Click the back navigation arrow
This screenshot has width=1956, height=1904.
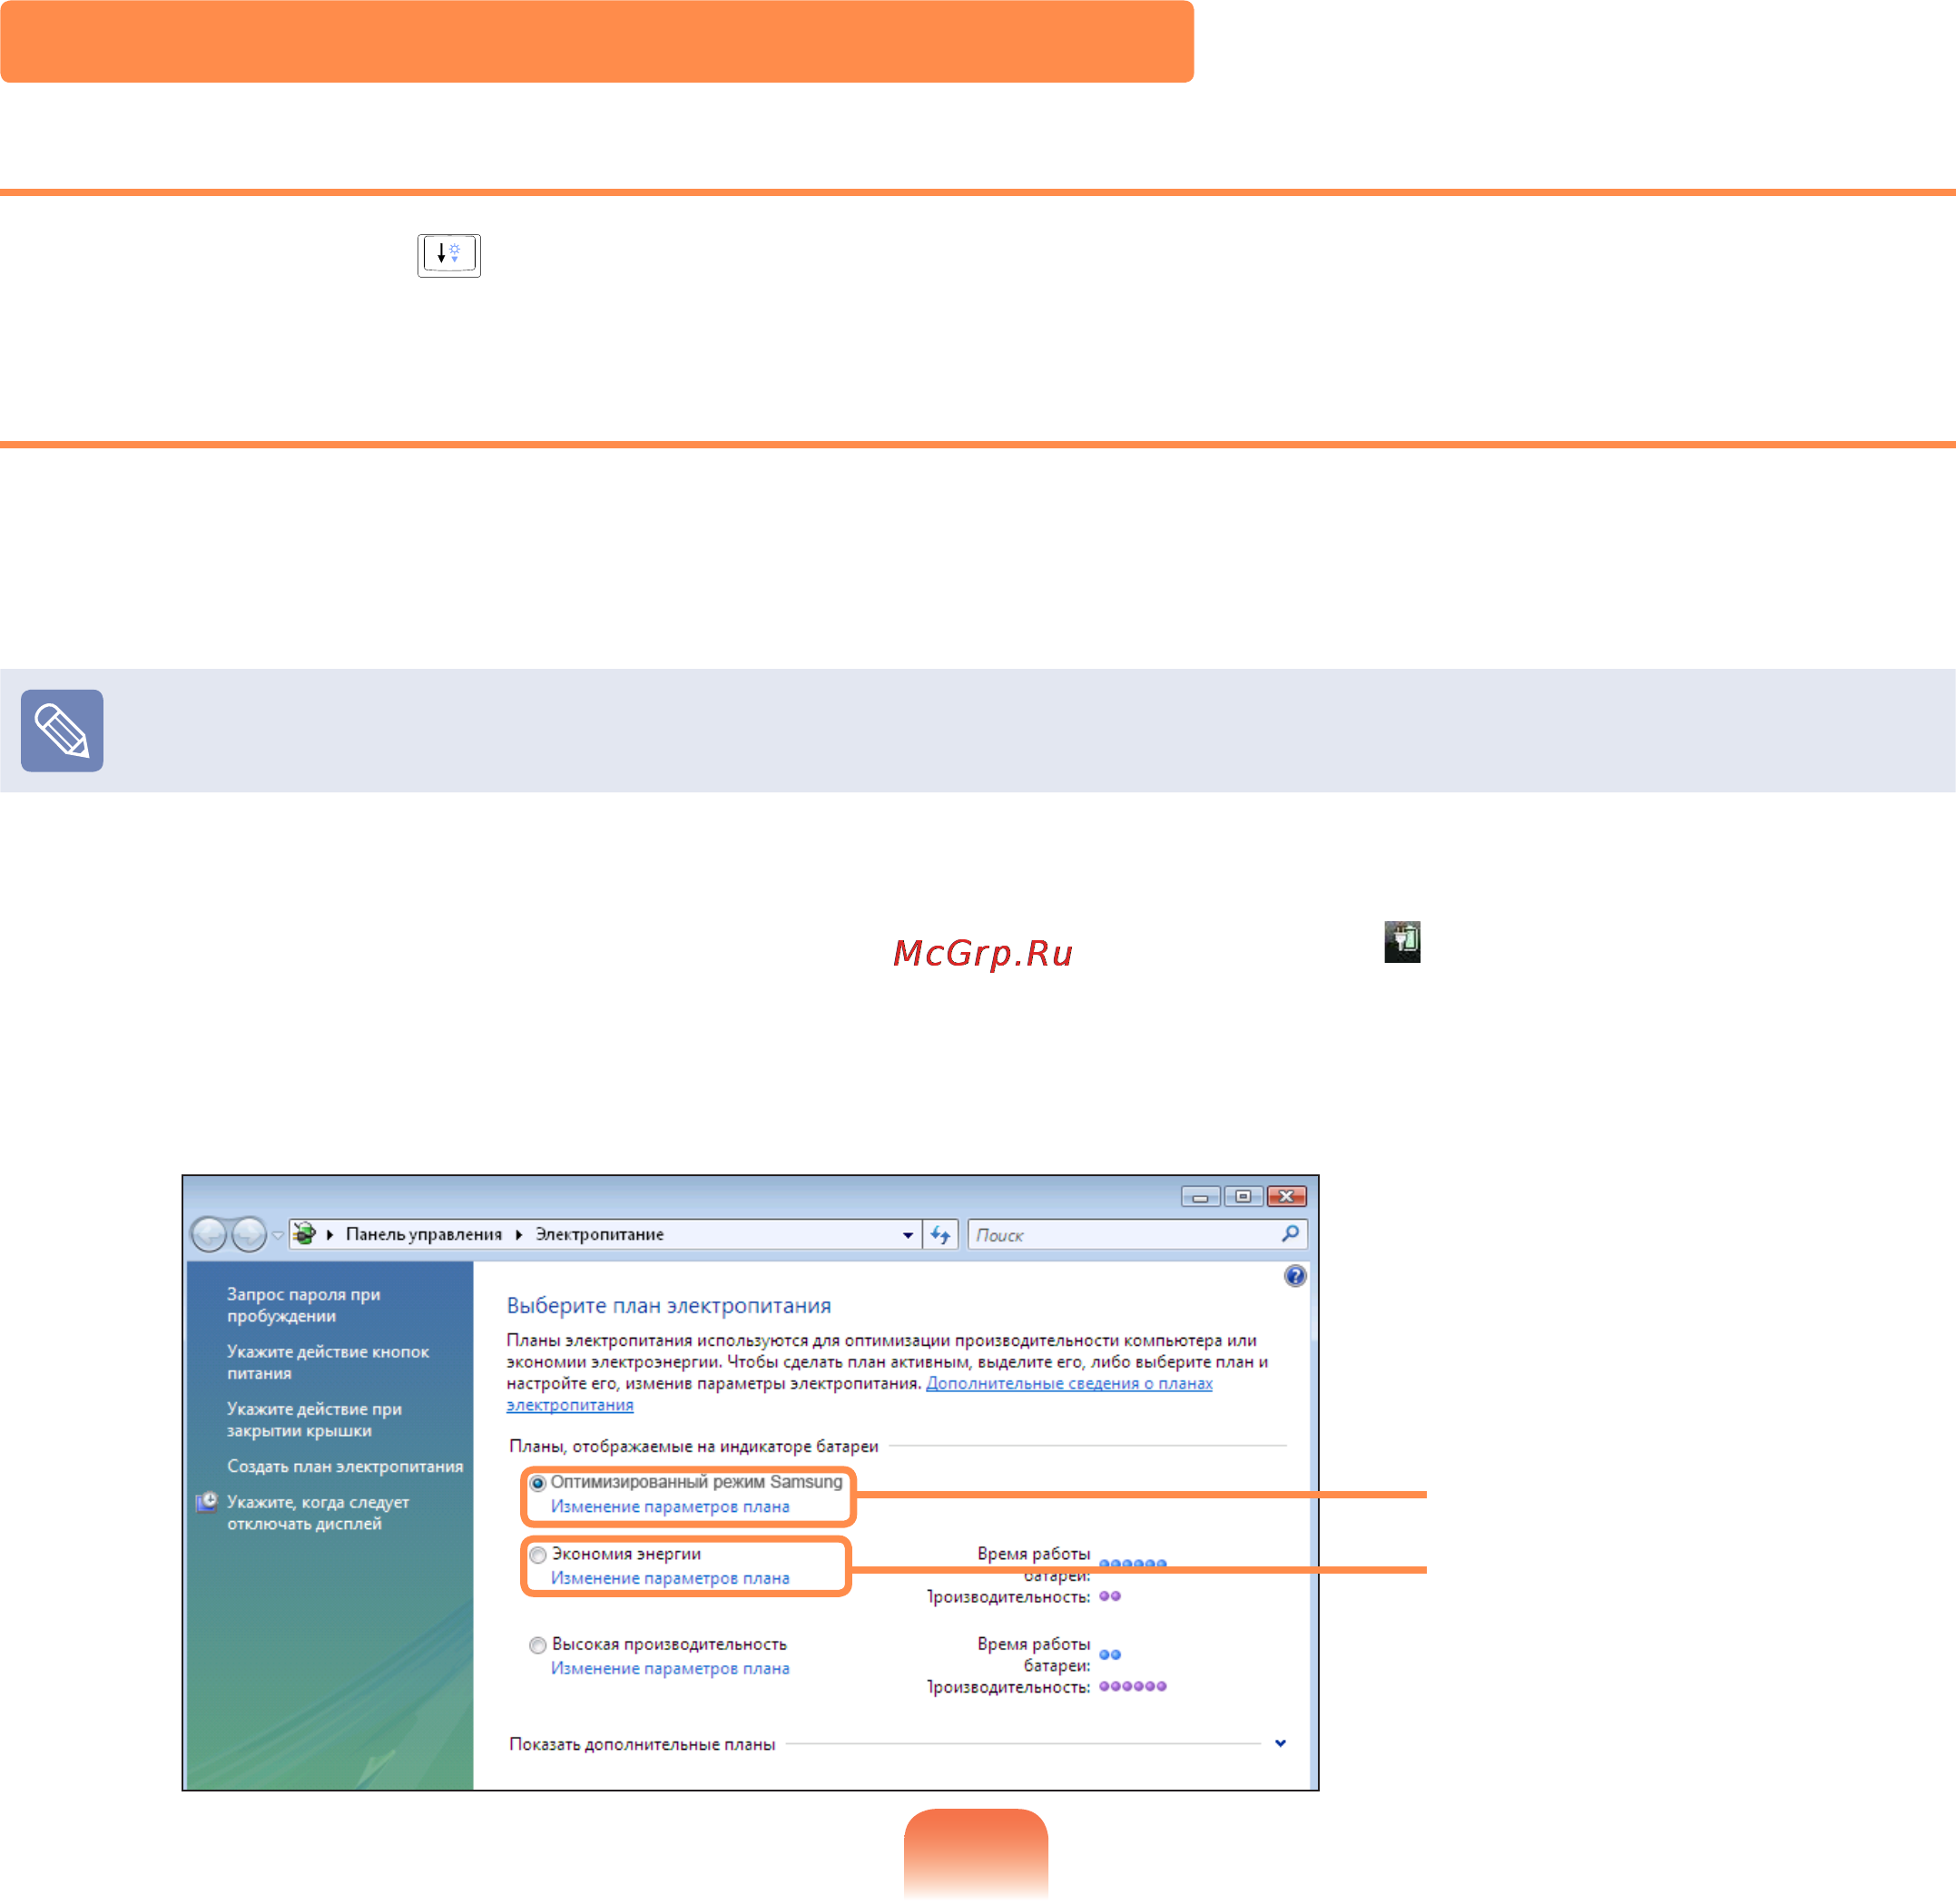[x=209, y=1235]
